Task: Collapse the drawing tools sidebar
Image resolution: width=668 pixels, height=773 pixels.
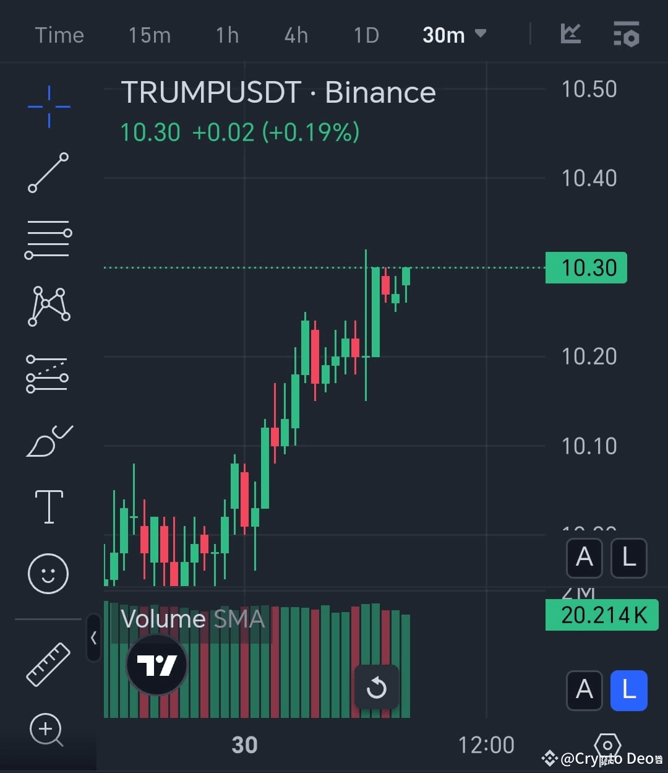Action: coord(93,638)
